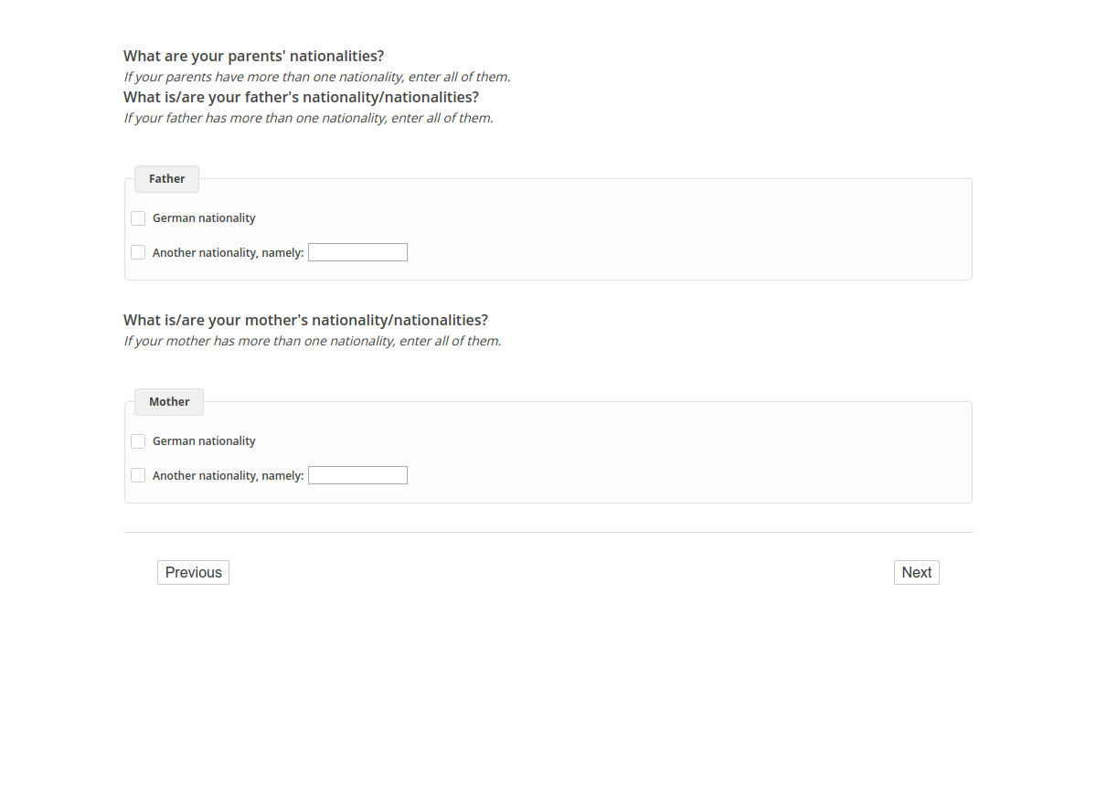Click father's 'Another nationality, namely:' label
The height and width of the screenshot is (806, 1097).
pos(228,252)
